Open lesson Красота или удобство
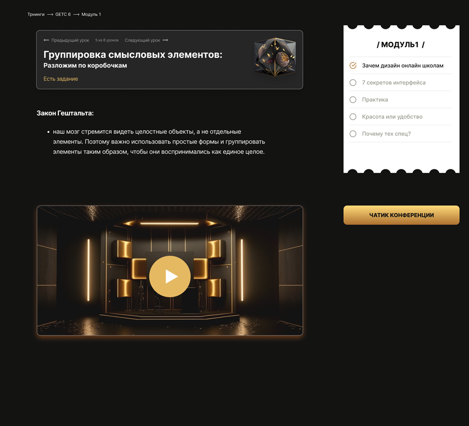469x426 pixels. pyautogui.click(x=392, y=116)
